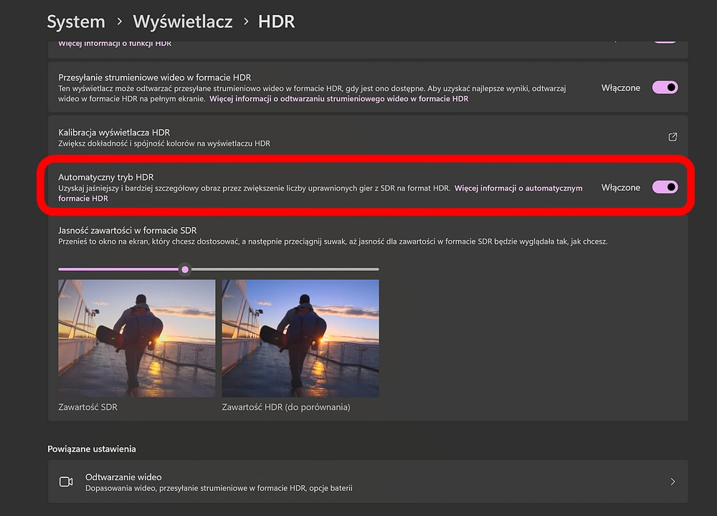The height and width of the screenshot is (516, 717).
Task: Click the Powiązane ustawienia section heading
Action: click(x=92, y=449)
